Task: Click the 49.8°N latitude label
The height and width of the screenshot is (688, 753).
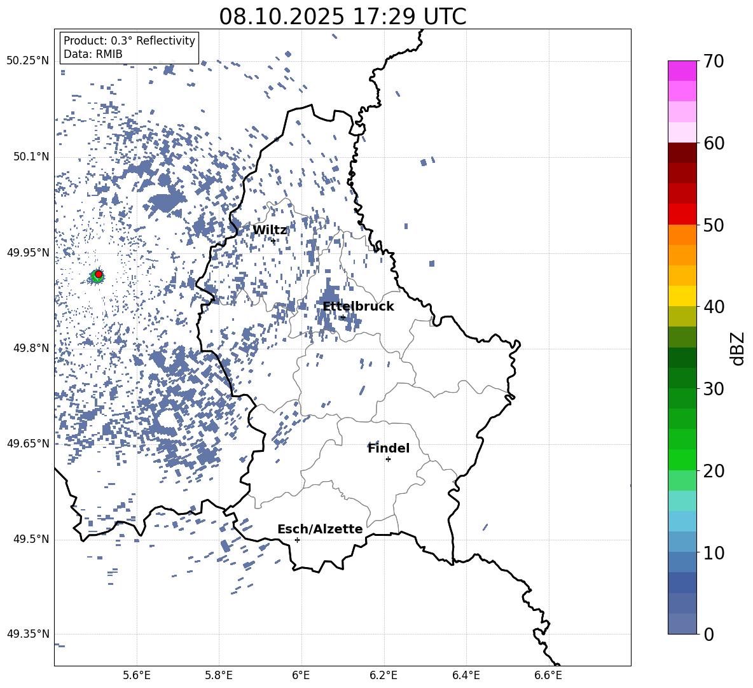Action: click(x=31, y=348)
